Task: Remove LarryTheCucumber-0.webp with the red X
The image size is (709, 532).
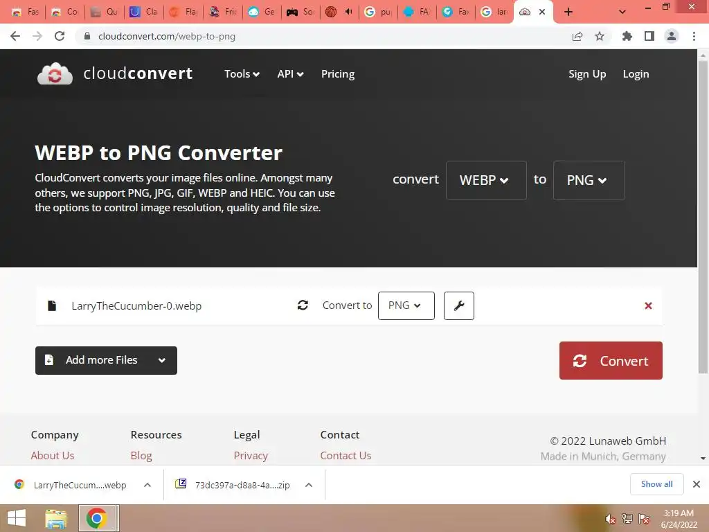Action: click(x=648, y=305)
